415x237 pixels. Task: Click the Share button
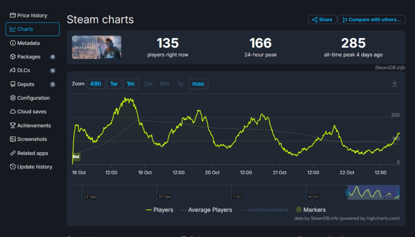click(x=322, y=20)
